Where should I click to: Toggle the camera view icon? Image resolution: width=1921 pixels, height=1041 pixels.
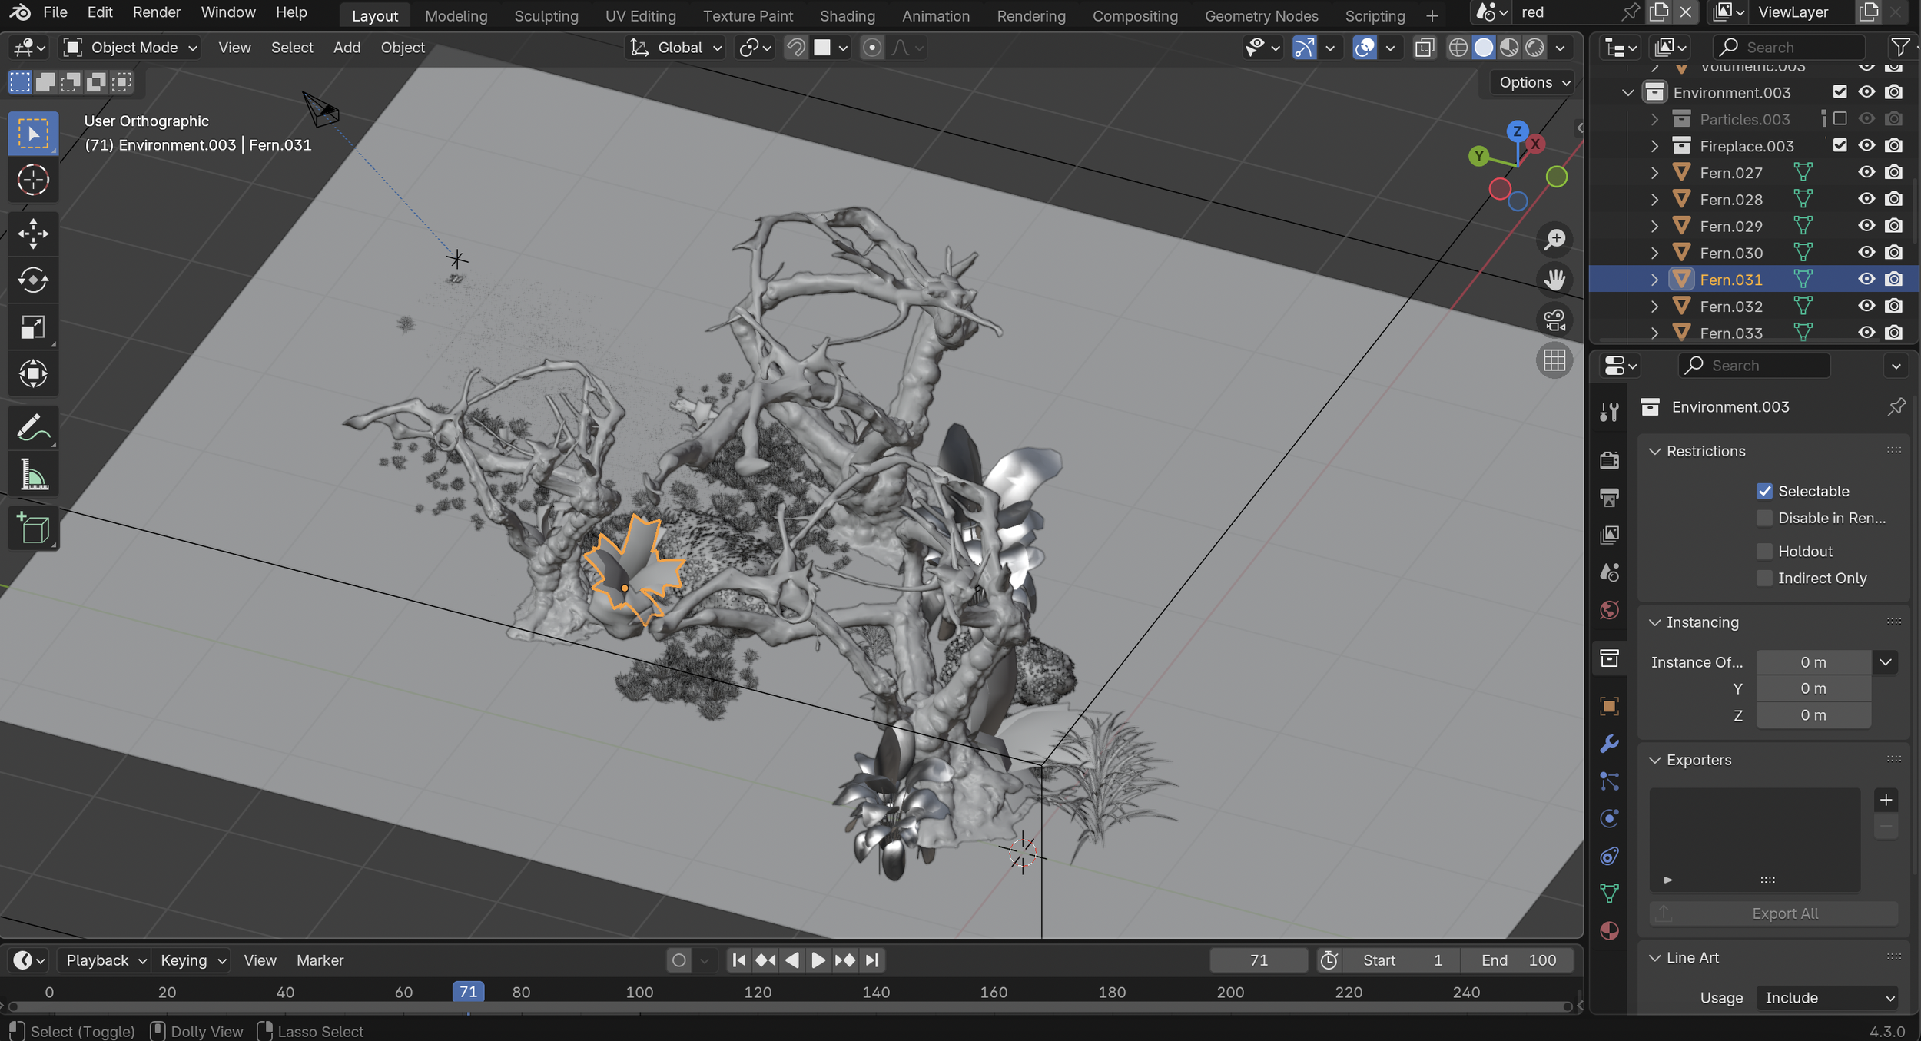pos(1554,320)
